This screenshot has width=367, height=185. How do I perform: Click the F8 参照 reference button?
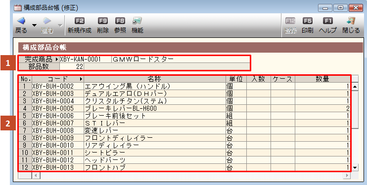tap(120, 26)
